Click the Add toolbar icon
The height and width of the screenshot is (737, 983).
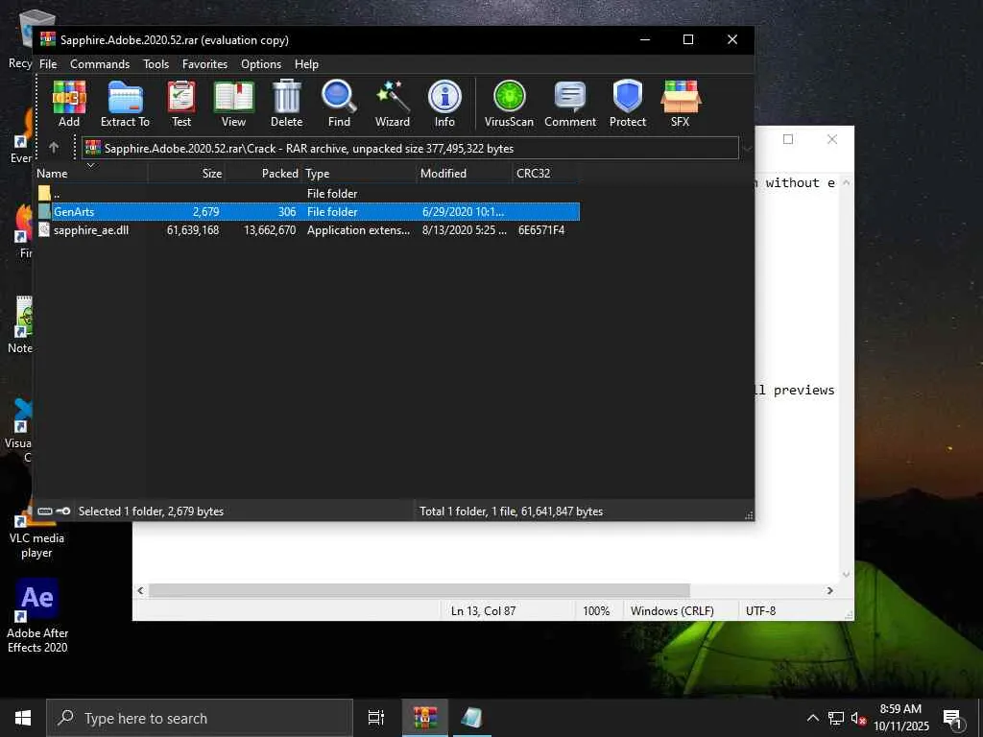[x=69, y=104]
